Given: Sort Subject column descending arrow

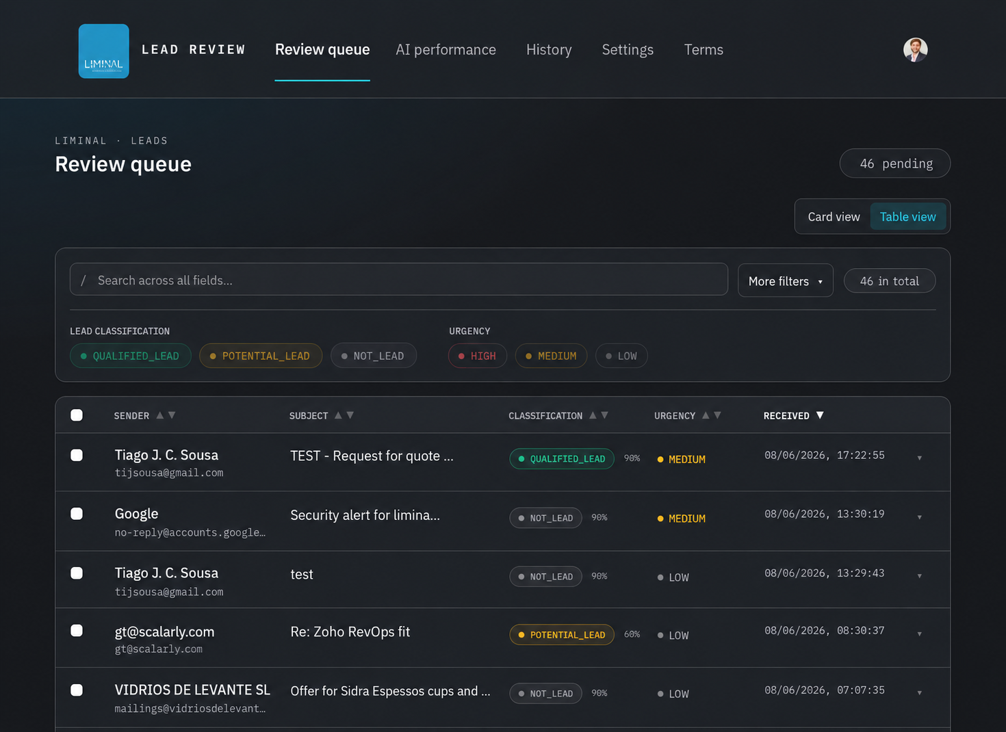Looking at the screenshot, I should 350,415.
